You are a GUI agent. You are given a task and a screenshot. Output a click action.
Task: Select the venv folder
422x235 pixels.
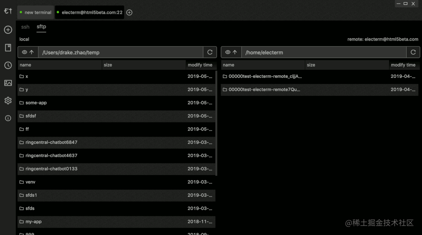click(x=117, y=182)
